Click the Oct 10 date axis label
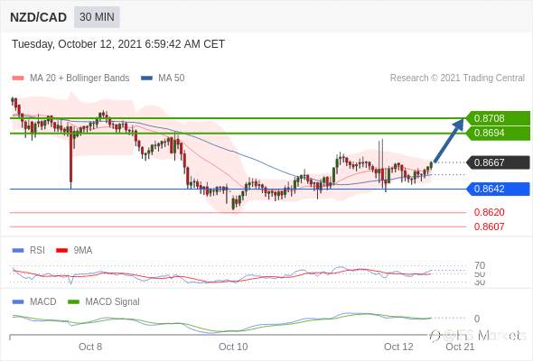The width and height of the screenshot is (533, 361). click(x=233, y=347)
